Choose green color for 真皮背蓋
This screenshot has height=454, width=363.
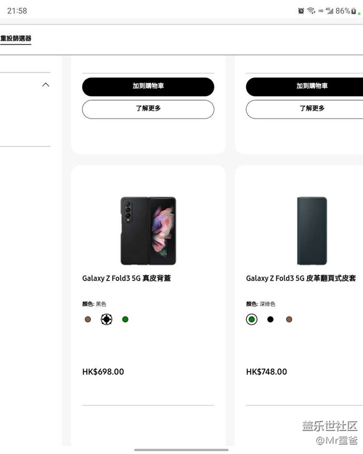(126, 319)
